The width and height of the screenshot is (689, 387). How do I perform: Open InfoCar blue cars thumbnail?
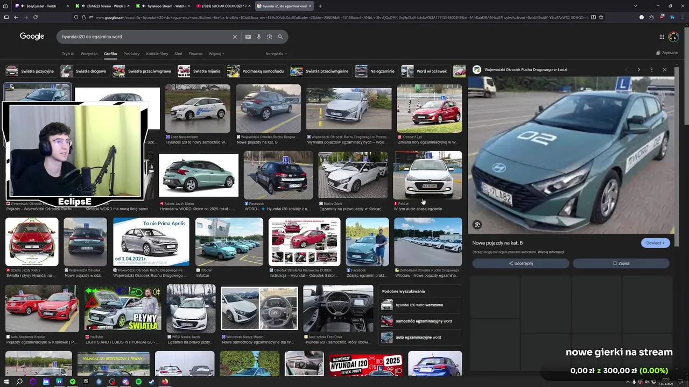[229, 242]
